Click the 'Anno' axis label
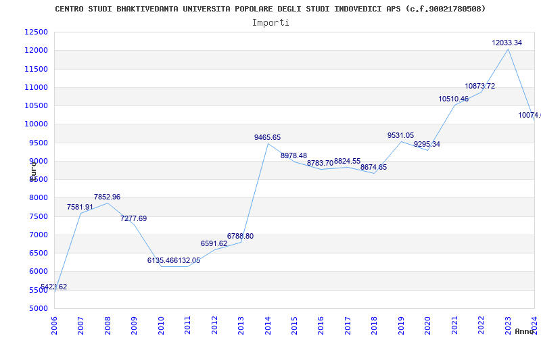This screenshot has height=338, width=541. click(524, 331)
